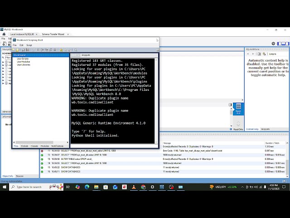
Task: Select Classes tab in the shell sidebar
Action: 34,146
